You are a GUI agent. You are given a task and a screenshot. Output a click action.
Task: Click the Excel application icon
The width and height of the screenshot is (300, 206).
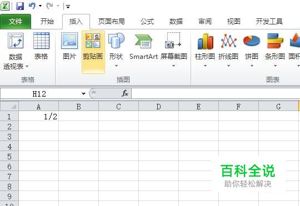[x=5, y=6]
